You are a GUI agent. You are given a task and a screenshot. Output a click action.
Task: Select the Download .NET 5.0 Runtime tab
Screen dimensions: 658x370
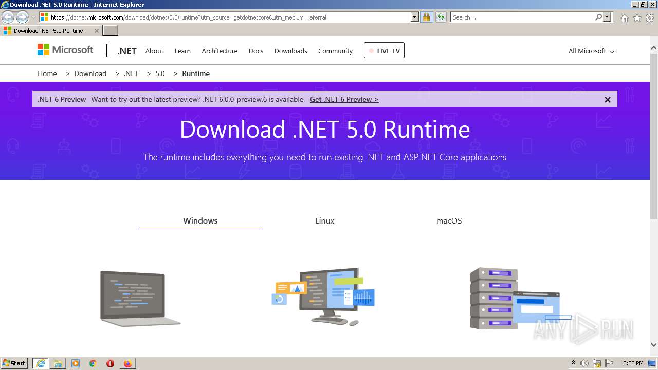pos(50,31)
